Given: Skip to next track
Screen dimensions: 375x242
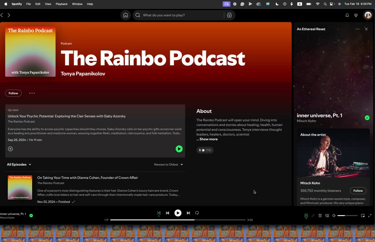Looking at the screenshot, I should 188,213.
